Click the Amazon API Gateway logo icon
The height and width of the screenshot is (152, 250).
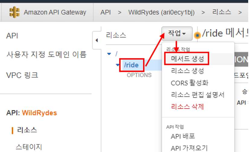click(14, 12)
